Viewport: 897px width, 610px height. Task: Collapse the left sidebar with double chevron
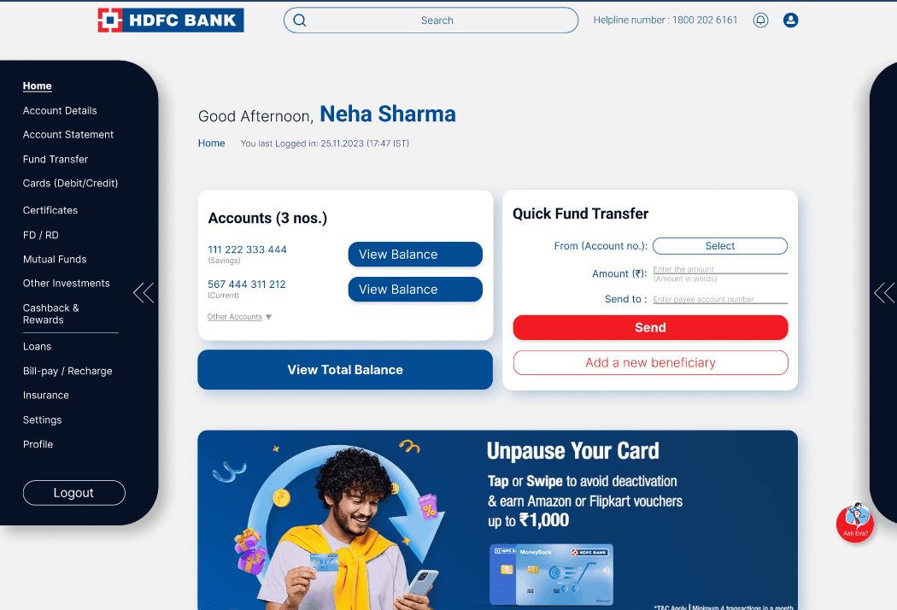[x=144, y=292]
